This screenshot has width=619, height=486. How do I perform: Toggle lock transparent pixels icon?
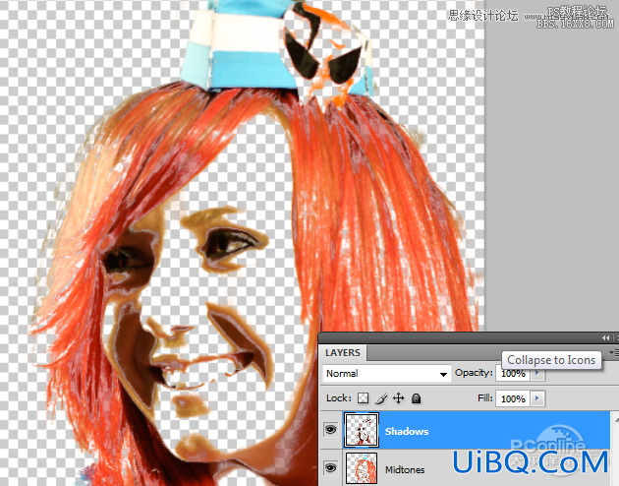tap(363, 397)
